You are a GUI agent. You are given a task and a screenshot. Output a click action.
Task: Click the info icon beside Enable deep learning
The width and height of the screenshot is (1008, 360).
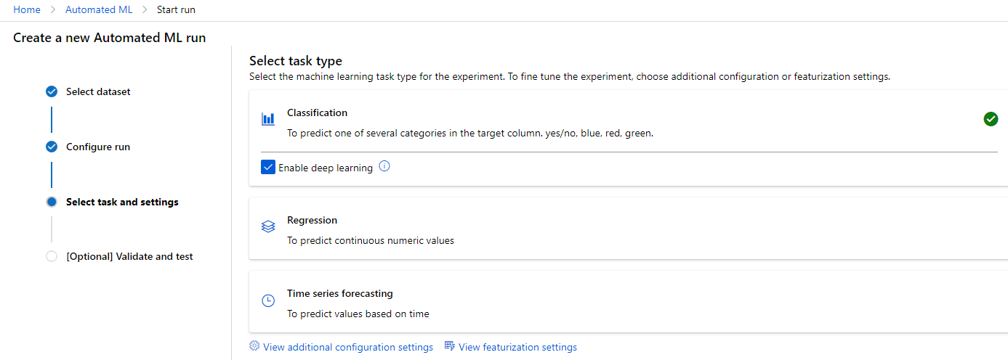coord(385,166)
